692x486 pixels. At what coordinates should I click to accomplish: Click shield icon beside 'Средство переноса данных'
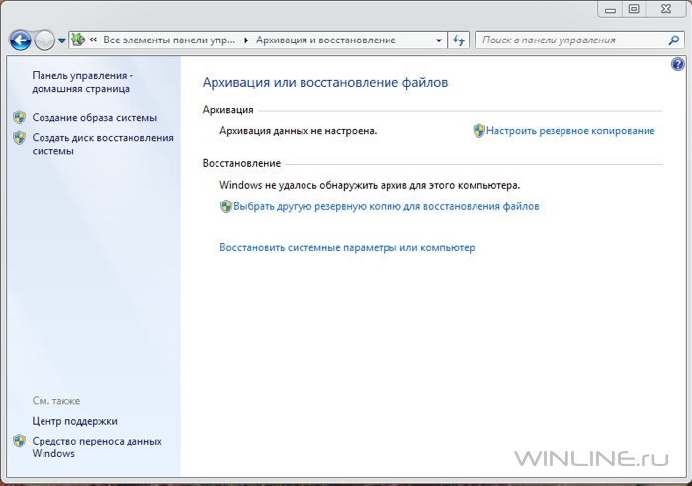(19, 441)
